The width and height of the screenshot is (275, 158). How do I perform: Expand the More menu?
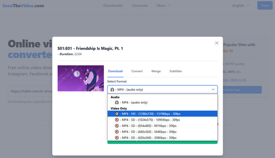(163, 6)
